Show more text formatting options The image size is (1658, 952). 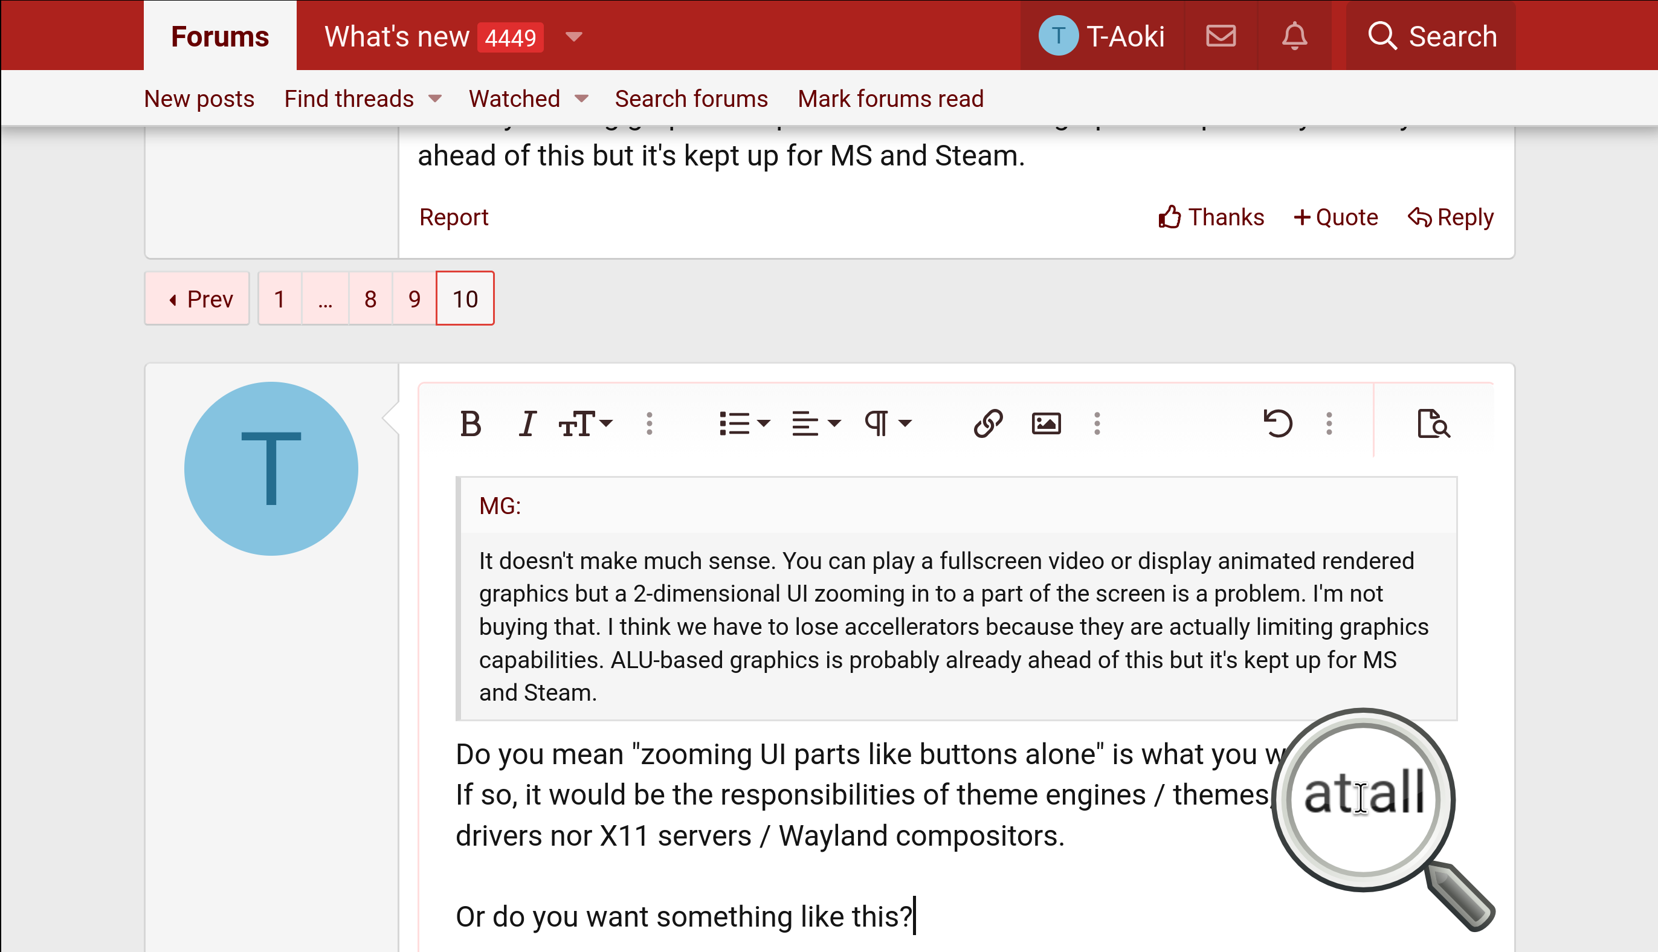click(x=650, y=423)
